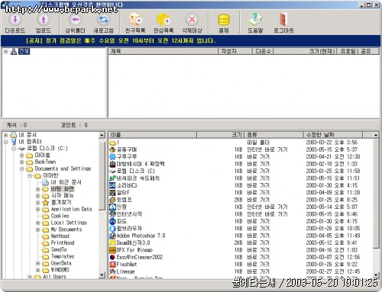Select the SendTo folder in tree
The width and height of the screenshot is (382, 292).
[59, 249]
